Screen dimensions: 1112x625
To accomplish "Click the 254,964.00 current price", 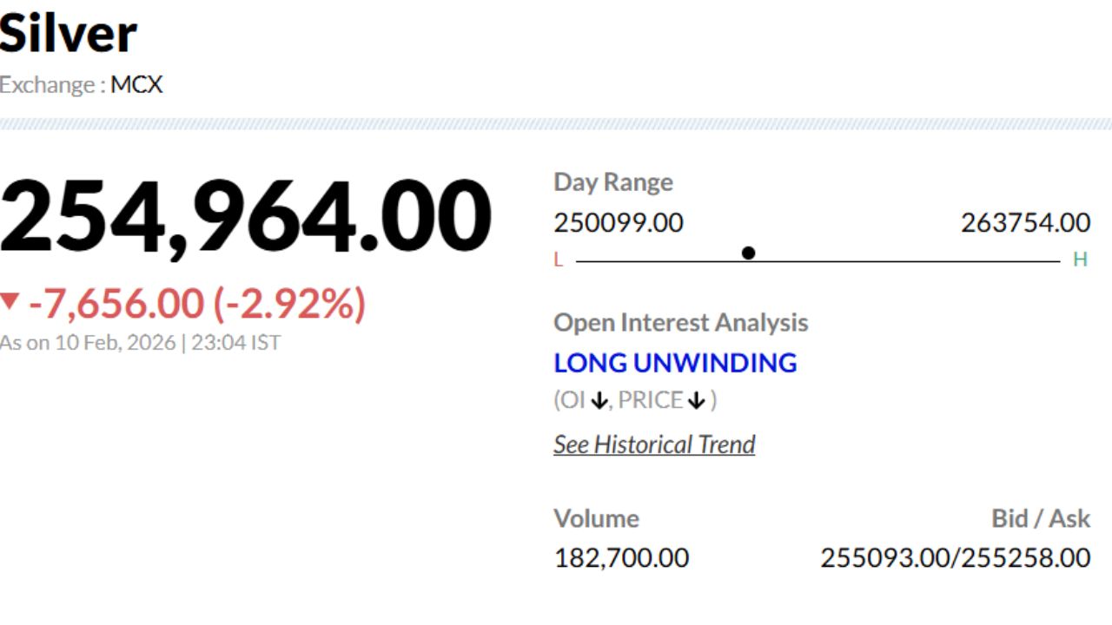I will [x=245, y=217].
